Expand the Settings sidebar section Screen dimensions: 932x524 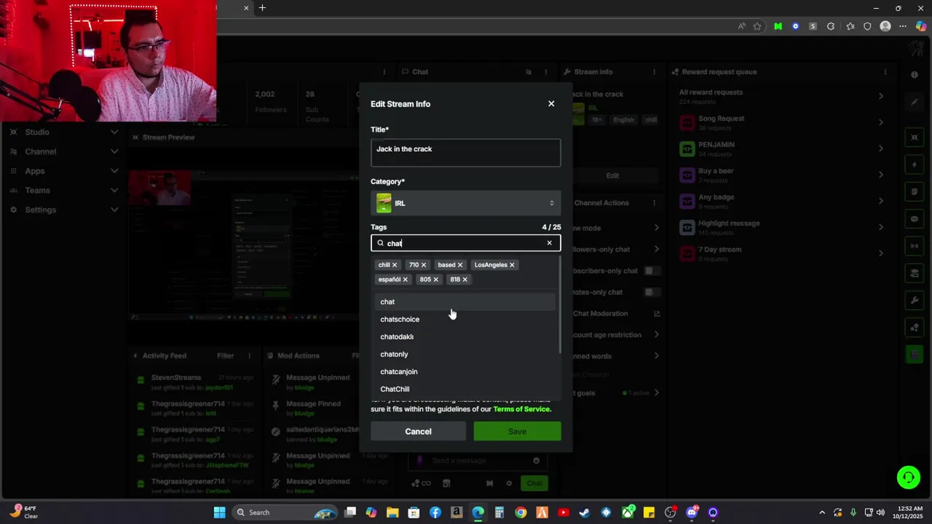pyautogui.click(x=114, y=210)
